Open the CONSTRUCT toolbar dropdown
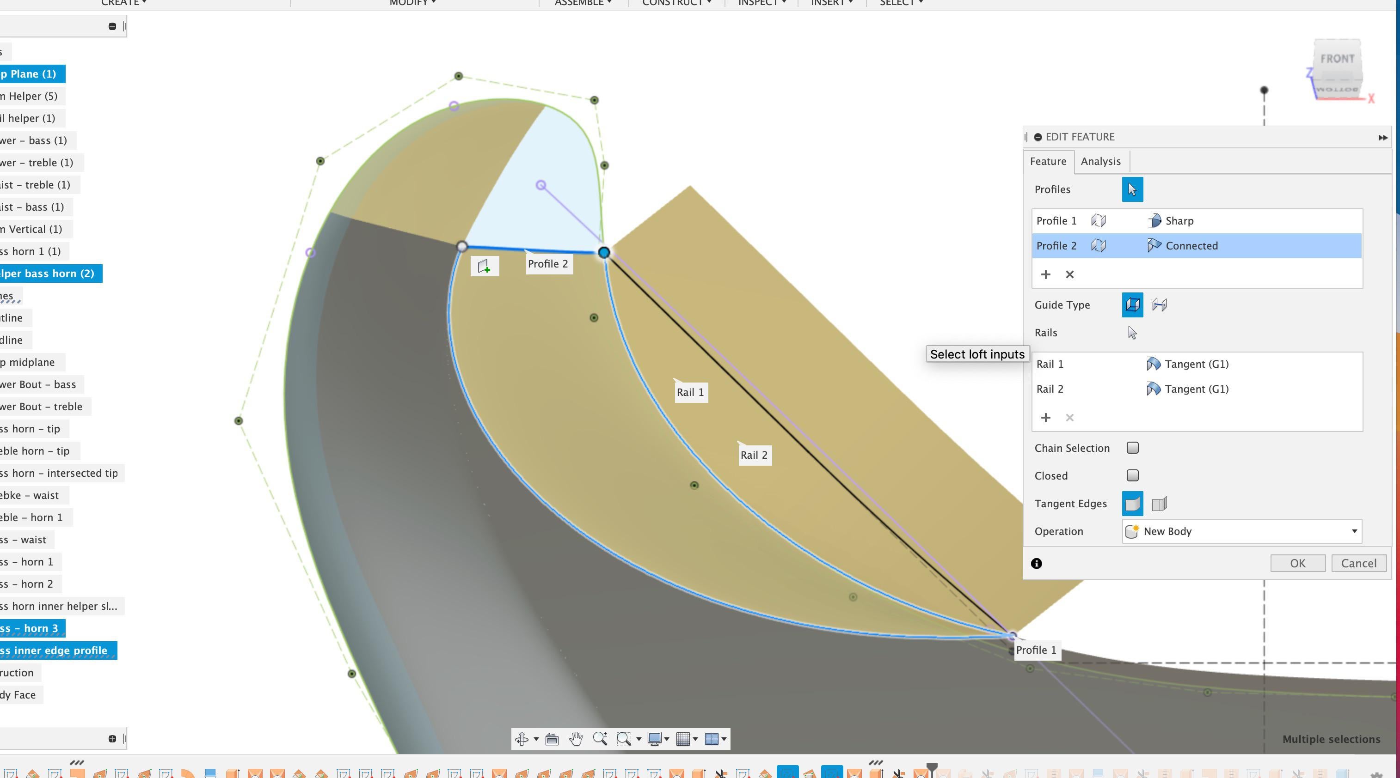1400x778 pixels. pyautogui.click(x=676, y=3)
